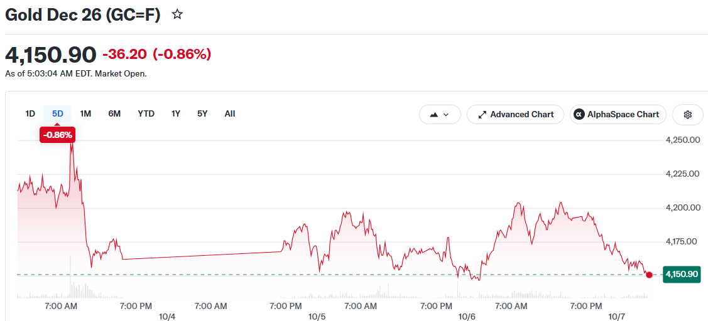The image size is (708, 321).
Task: Select the 5D time range
Action: [58, 113]
